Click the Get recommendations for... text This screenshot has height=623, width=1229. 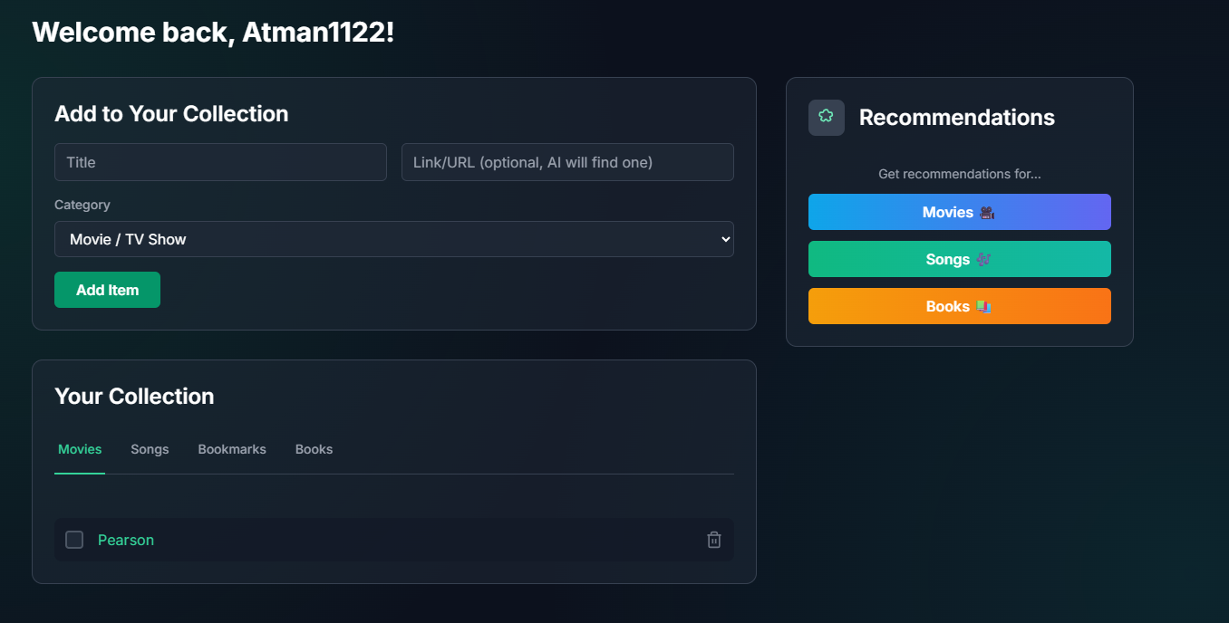coord(959,174)
